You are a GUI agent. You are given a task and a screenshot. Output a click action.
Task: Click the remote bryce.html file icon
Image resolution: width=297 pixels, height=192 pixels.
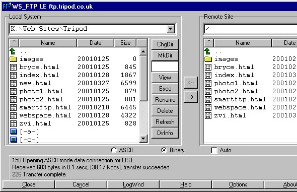click(208, 67)
